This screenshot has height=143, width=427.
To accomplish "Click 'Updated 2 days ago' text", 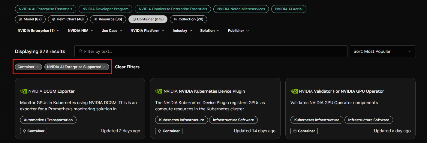I will pos(121,131).
